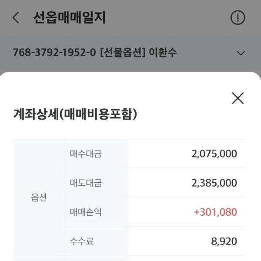Tap the 선옵매매일지 page title
The width and height of the screenshot is (261, 261).
click(70, 18)
